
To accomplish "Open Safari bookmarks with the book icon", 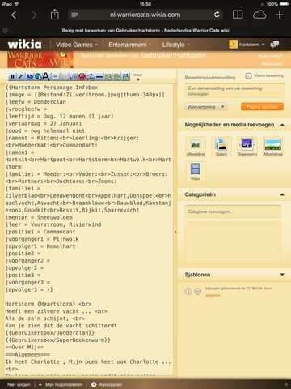I will [x=238, y=15].
